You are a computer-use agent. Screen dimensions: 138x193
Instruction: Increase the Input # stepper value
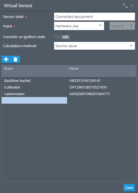pyautogui.click(x=131, y=25)
